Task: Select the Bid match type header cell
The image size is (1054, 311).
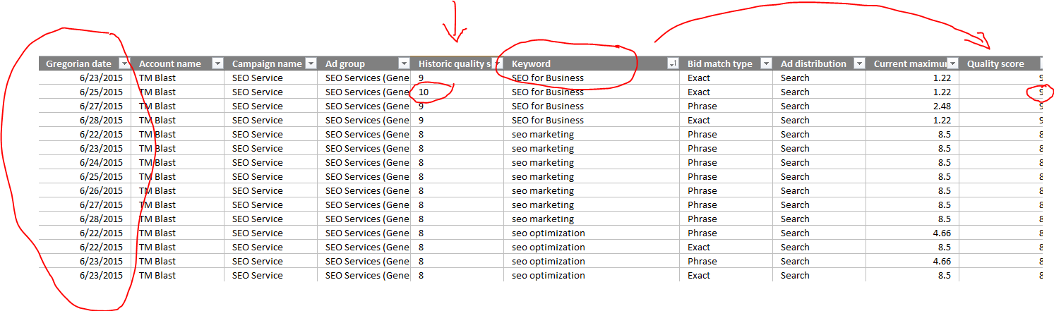Action: click(x=726, y=63)
